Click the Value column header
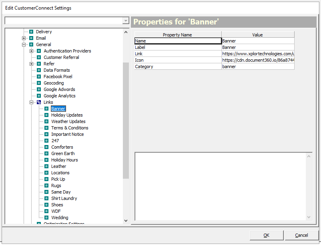321x246 pixels. [x=258, y=34]
